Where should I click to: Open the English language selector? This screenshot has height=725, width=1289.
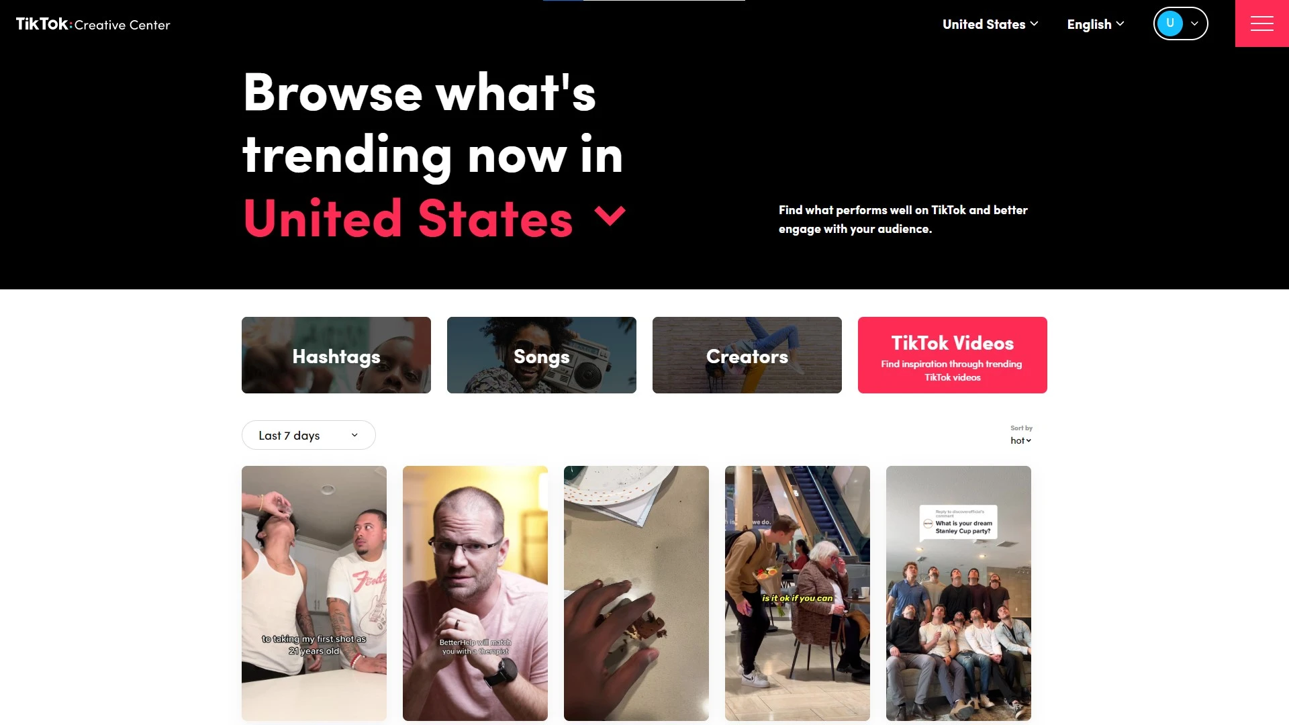(x=1096, y=24)
